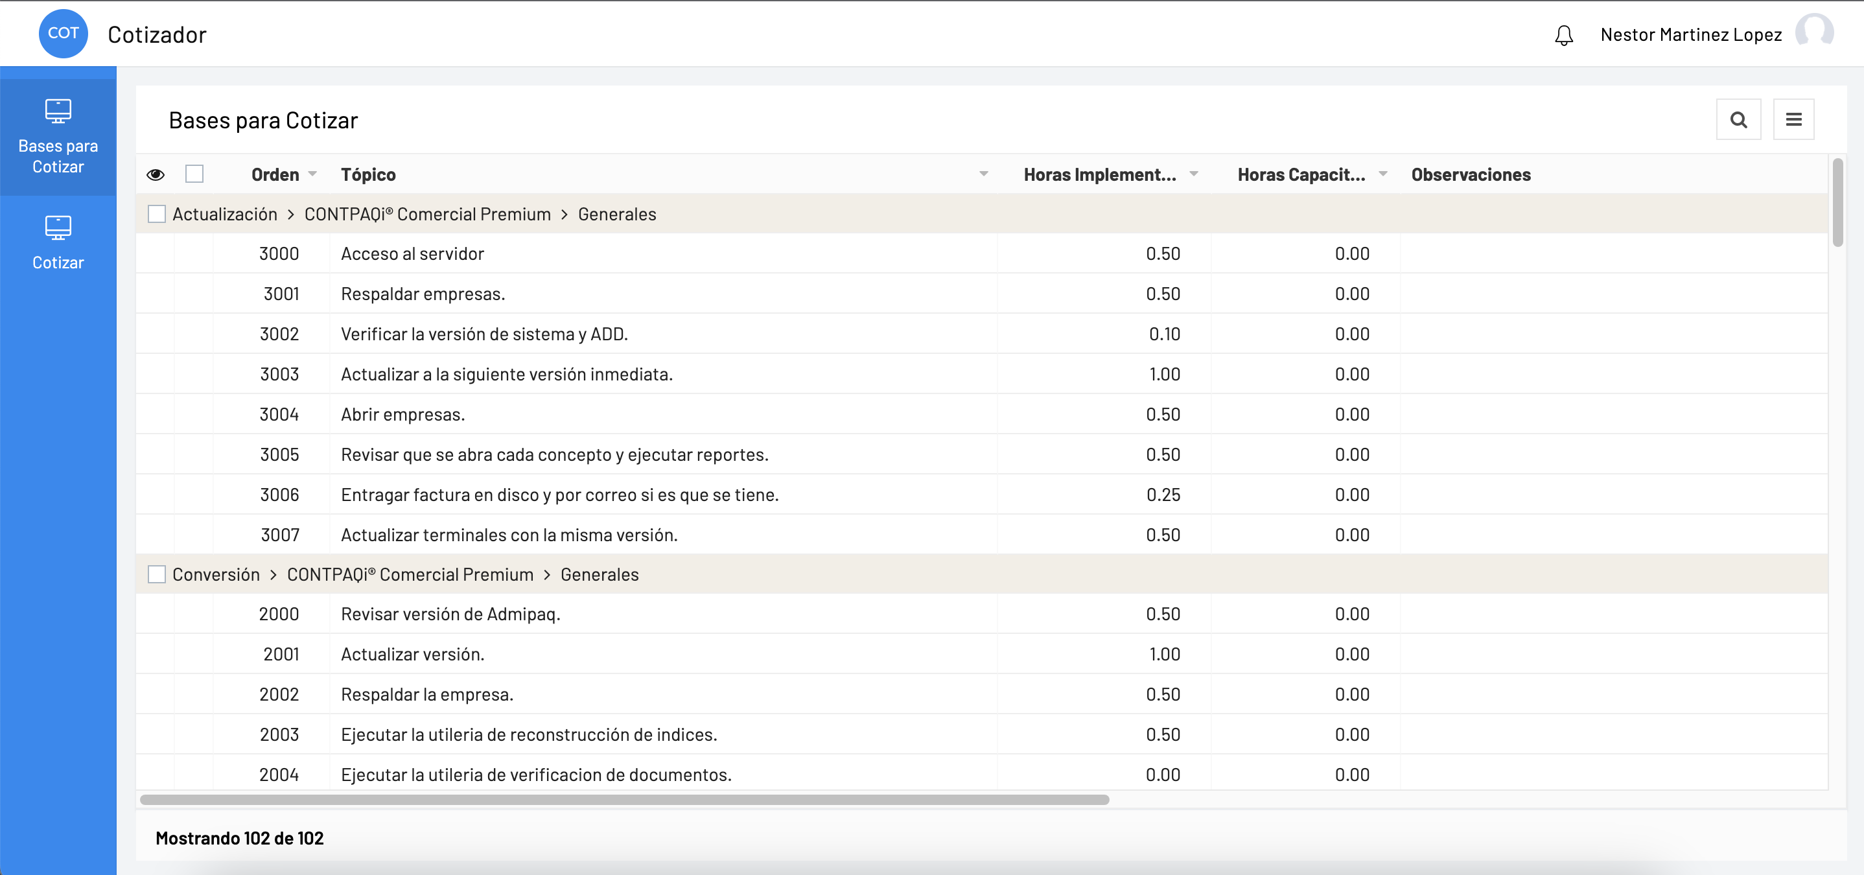This screenshot has height=875, width=1864.
Task: Click the Cotizar monitor icon in the sidebar
Action: [x=58, y=227]
